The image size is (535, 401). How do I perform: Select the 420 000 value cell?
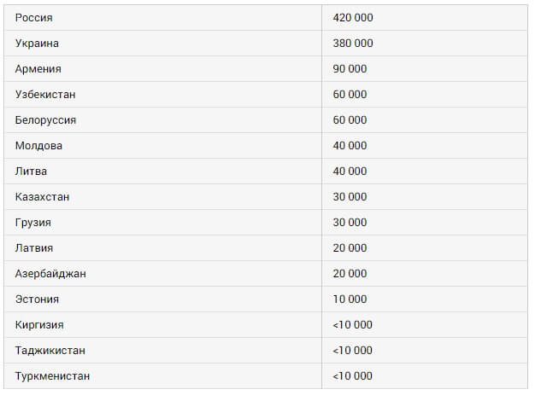353,18
